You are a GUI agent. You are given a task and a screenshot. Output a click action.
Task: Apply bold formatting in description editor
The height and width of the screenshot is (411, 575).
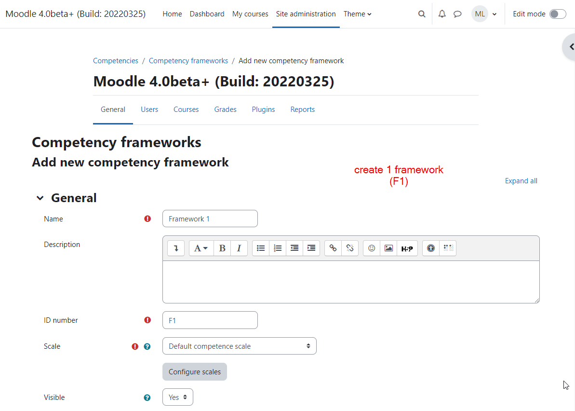222,248
